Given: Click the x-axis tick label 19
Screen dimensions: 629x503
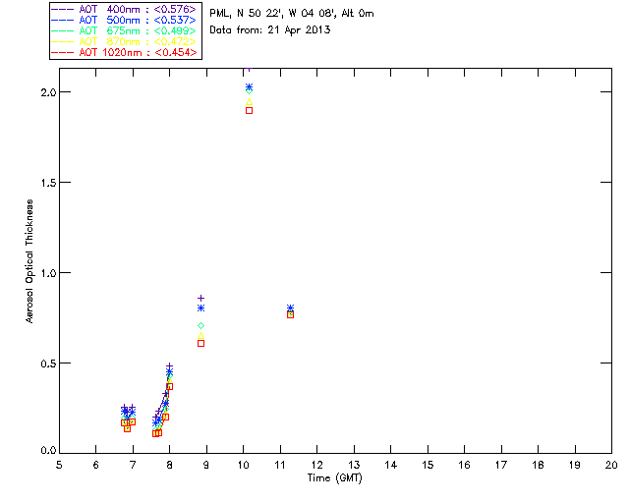Looking at the screenshot, I should coord(575,465).
